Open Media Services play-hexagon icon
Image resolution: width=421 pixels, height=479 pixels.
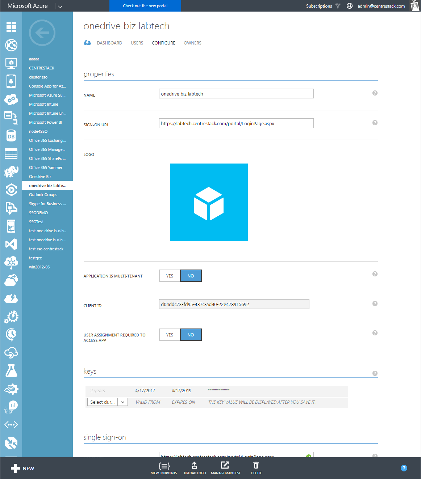pos(11,190)
